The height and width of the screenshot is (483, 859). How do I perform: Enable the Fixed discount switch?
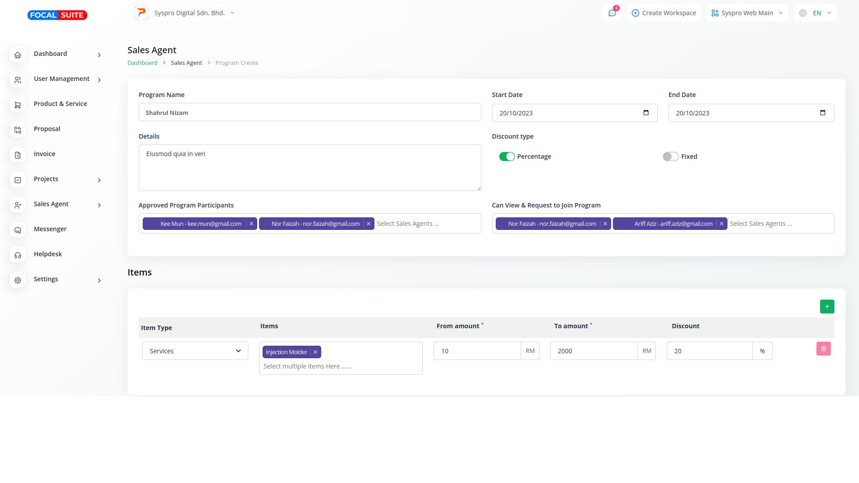coord(670,157)
